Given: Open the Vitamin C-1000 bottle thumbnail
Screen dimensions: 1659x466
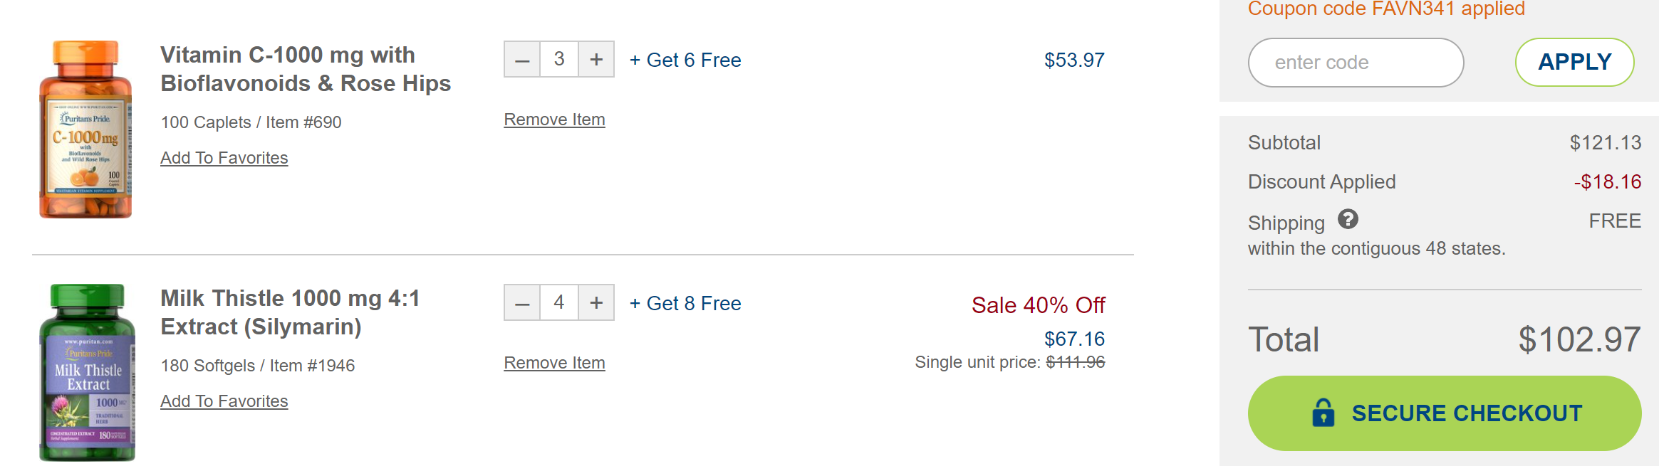Looking at the screenshot, I should [85, 129].
